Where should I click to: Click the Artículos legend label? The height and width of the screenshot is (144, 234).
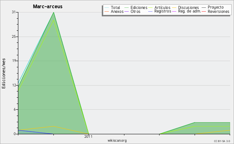162,7
